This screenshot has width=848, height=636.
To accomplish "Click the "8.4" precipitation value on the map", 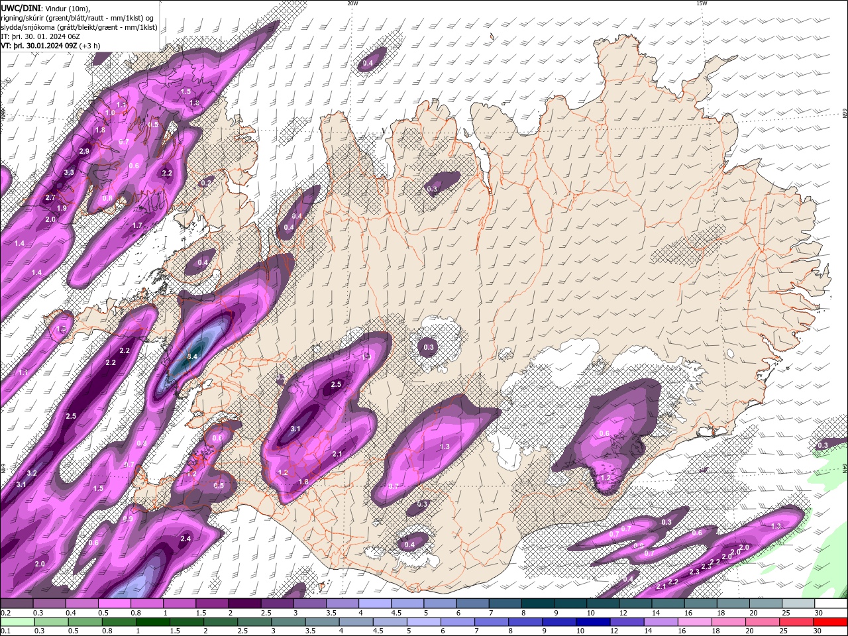I will pyautogui.click(x=193, y=356).
